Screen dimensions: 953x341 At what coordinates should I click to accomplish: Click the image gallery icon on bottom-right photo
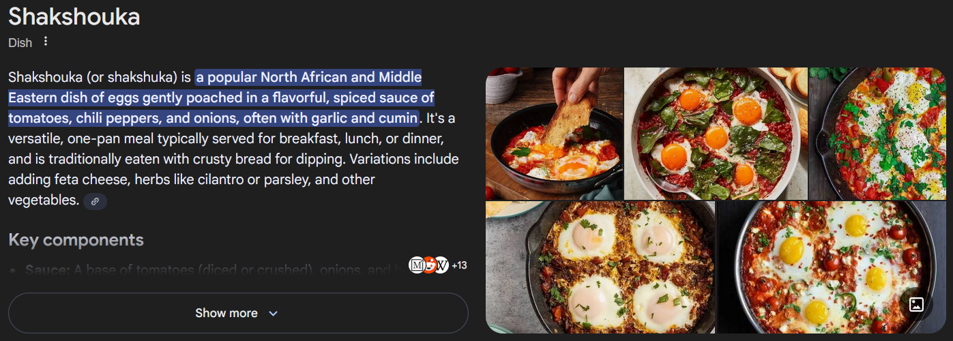click(917, 304)
